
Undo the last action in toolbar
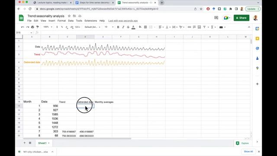coord(23,27)
